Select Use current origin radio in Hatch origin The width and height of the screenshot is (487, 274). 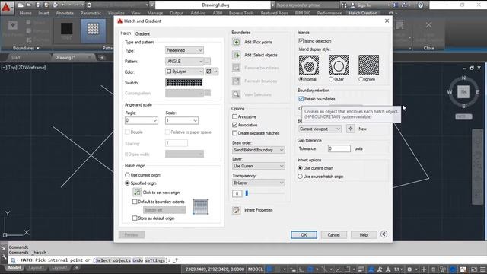point(127,175)
